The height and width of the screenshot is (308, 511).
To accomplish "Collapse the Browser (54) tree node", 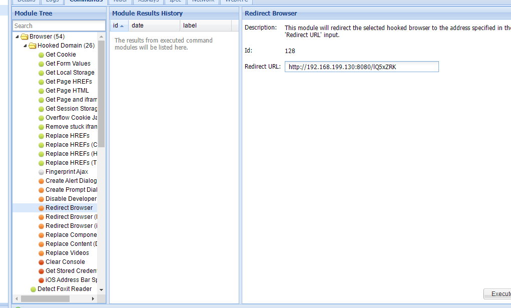I will (17, 37).
